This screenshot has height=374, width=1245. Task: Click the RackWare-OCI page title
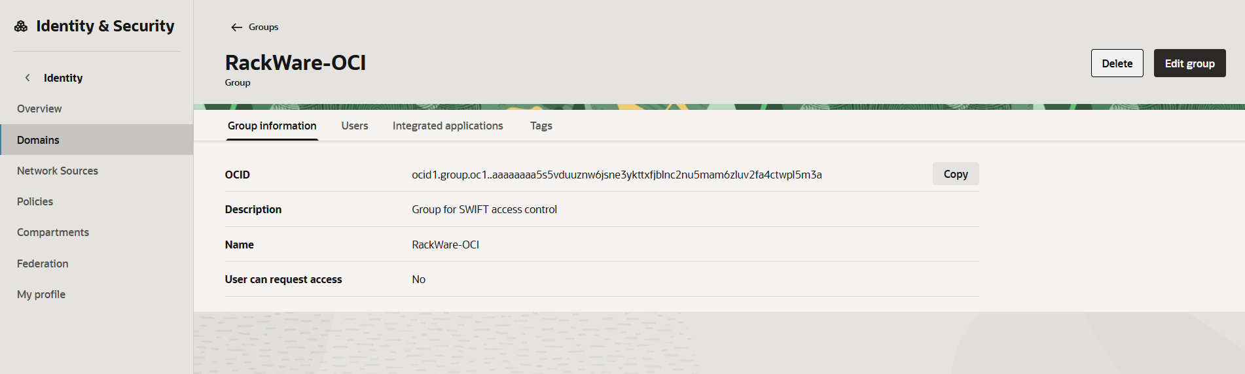295,63
